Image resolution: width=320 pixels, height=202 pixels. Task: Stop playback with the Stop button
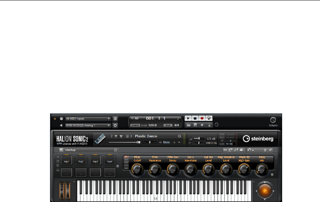[195, 118]
